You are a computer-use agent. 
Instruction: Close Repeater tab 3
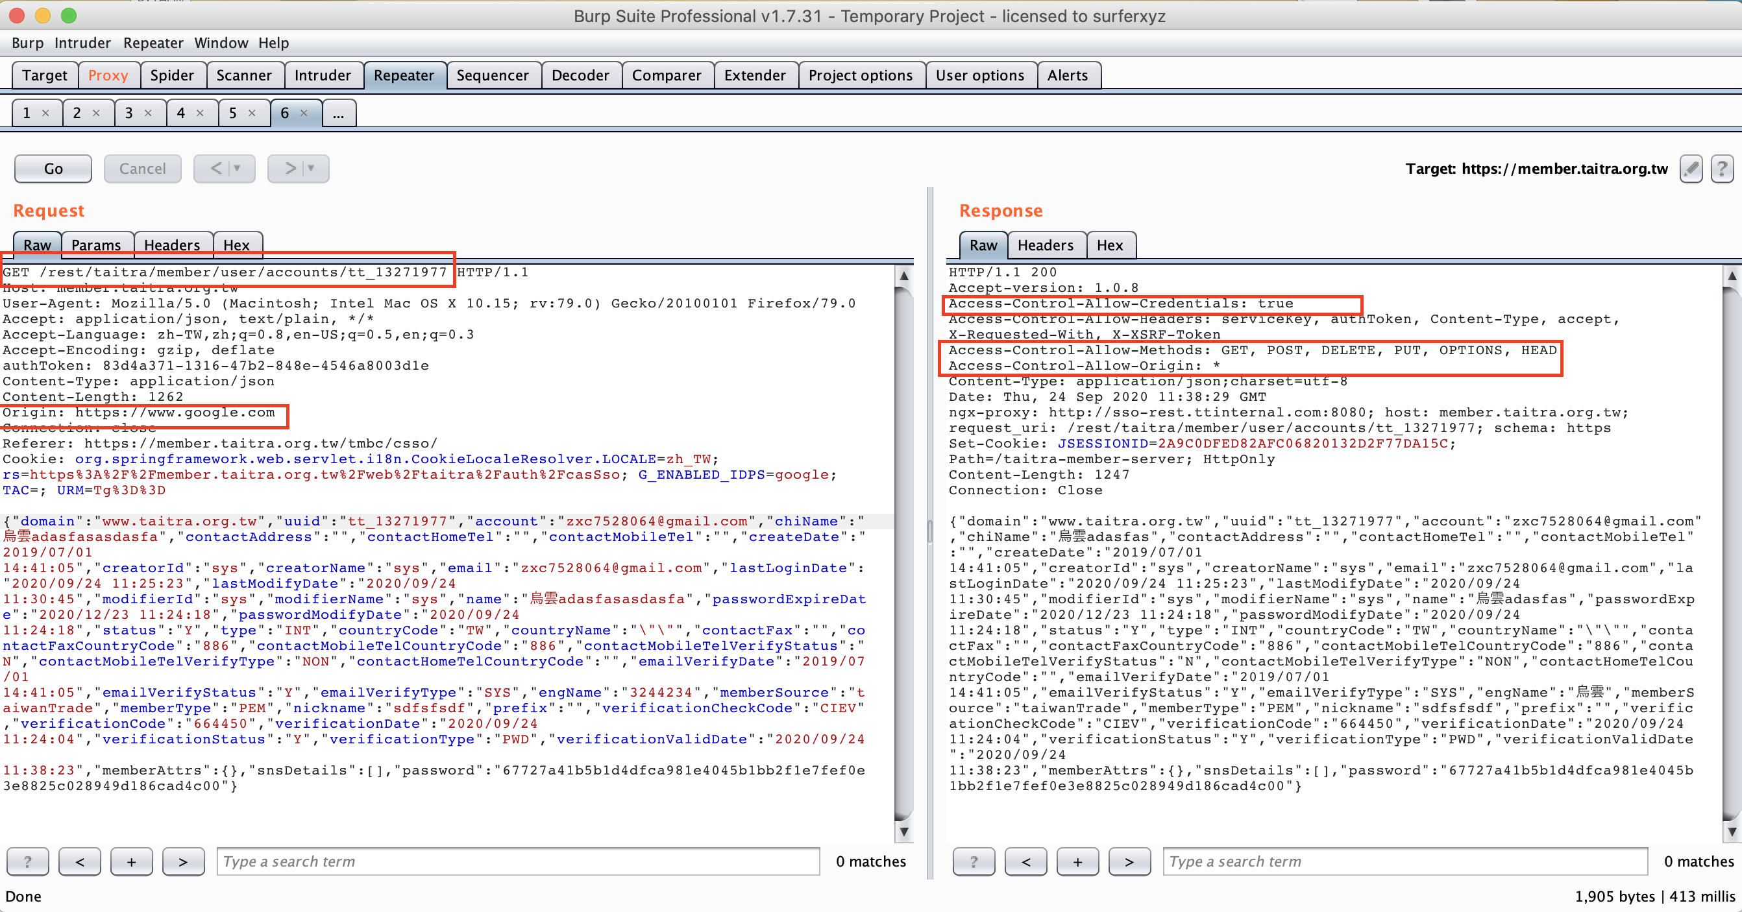pos(148,113)
